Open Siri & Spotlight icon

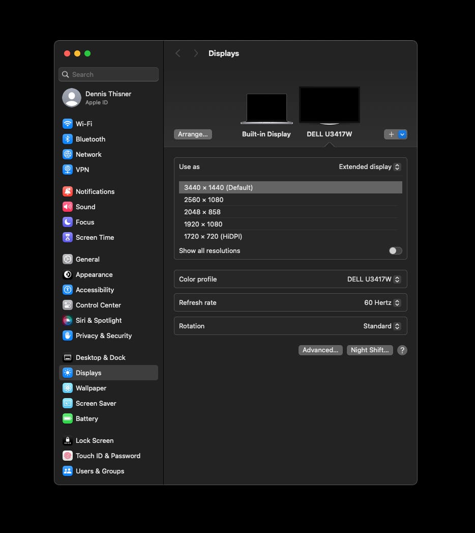(x=68, y=320)
